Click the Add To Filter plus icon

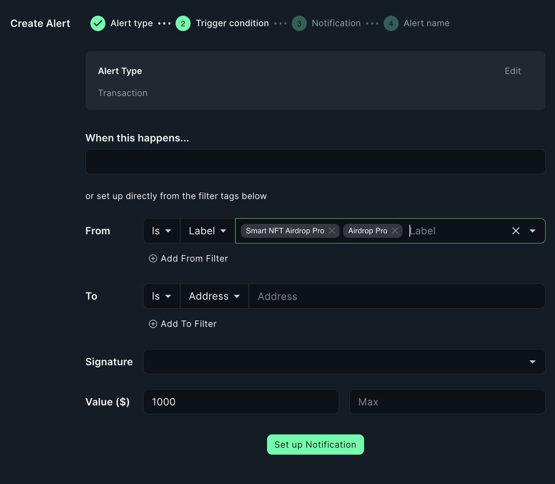click(153, 324)
